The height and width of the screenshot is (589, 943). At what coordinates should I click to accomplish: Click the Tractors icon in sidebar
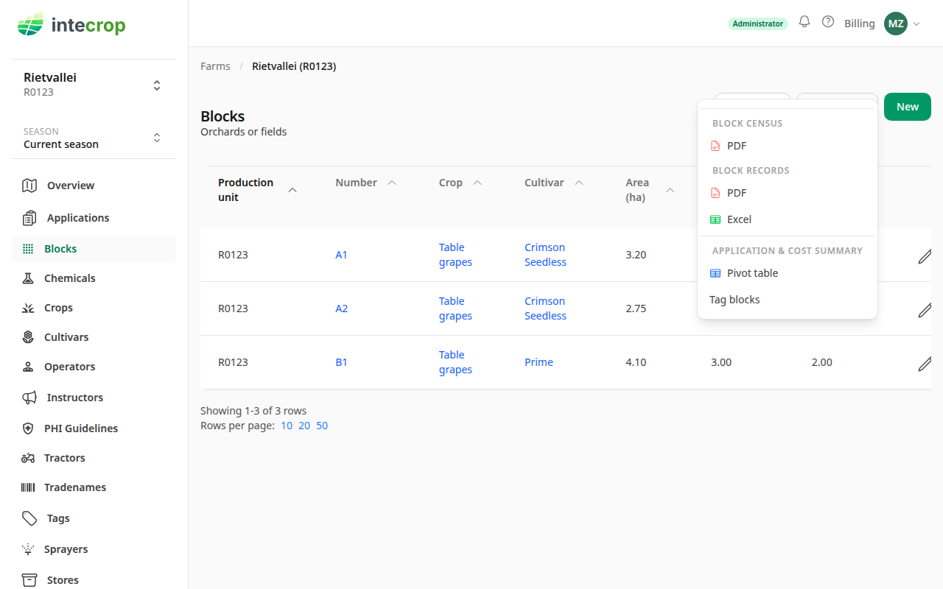pyautogui.click(x=28, y=458)
